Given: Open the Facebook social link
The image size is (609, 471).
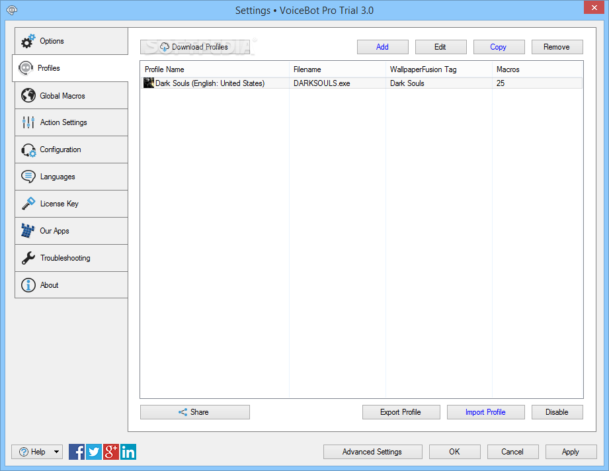Looking at the screenshot, I should (x=77, y=452).
